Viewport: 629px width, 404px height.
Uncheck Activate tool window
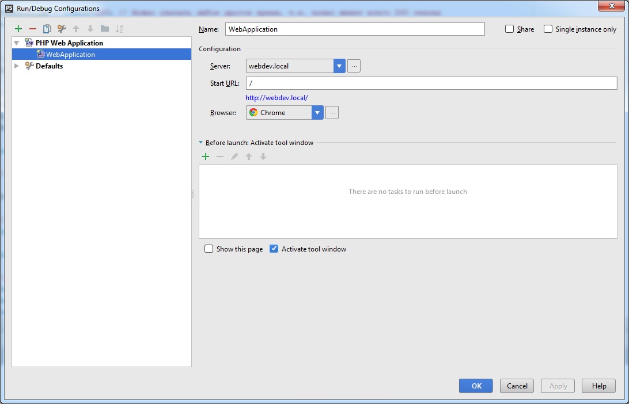click(x=274, y=249)
